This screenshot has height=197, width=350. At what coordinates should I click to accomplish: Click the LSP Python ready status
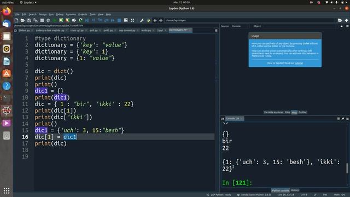pyautogui.click(x=219, y=195)
